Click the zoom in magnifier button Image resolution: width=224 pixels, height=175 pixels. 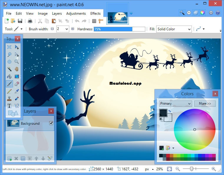[x=214, y=169]
